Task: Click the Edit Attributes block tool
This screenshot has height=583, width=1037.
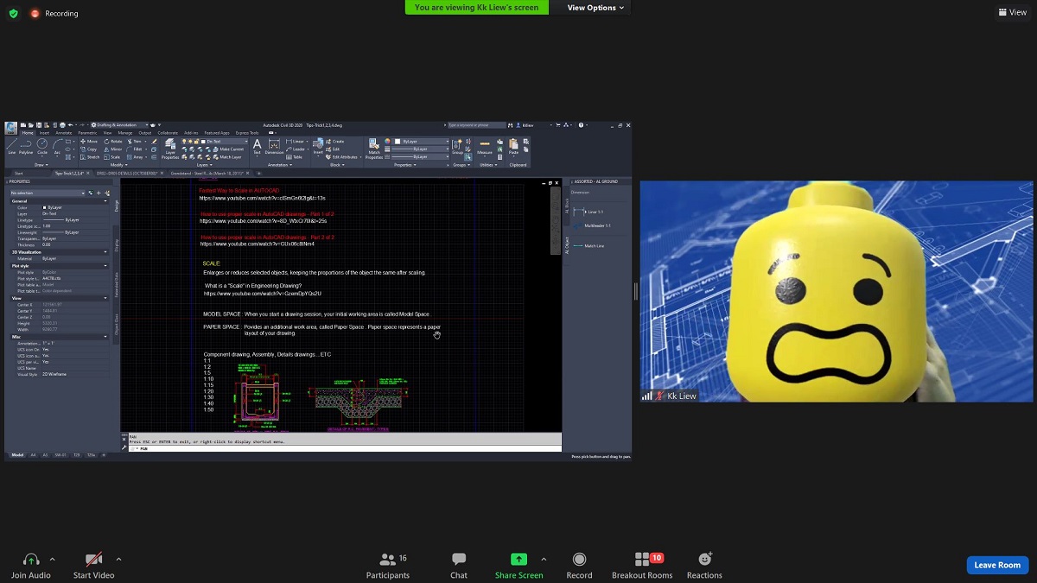Action: (x=341, y=157)
